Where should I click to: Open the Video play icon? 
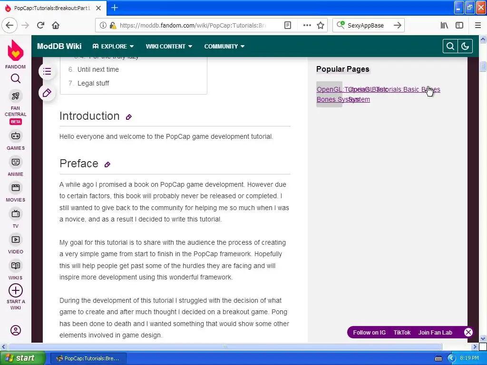(16, 240)
